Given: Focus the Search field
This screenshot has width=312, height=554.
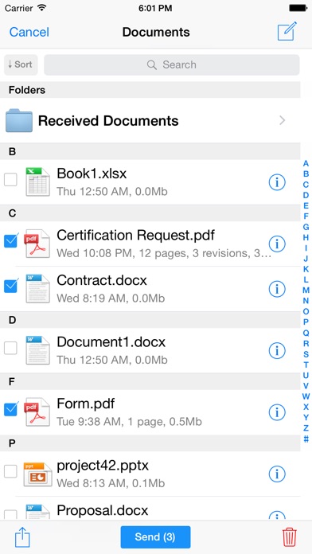Looking at the screenshot, I should (172, 64).
